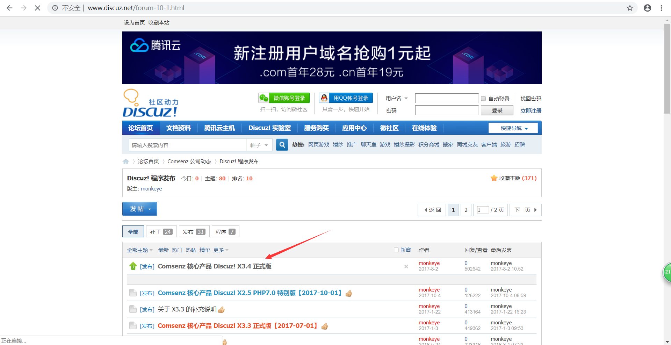Click the gold star favorite icon
The image size is (671, 345).
point(494,178)
